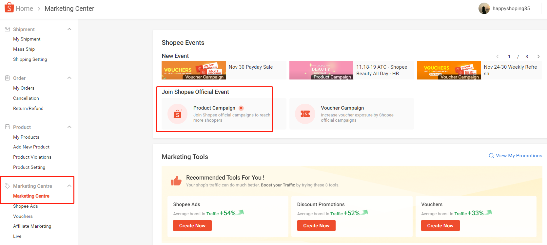The width and height of the screenshot is (547, 245).
Task: Click the green traffic arrow on Vouchers card
Action: tap(489, 212)
